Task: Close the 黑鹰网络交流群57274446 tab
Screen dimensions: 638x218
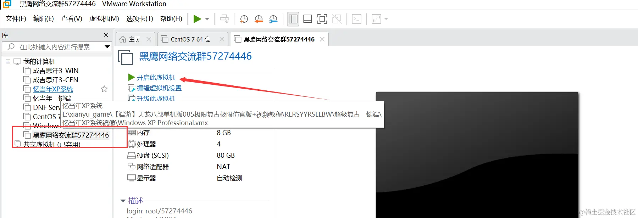Action: pyautogui.click(x=322, y=39)
